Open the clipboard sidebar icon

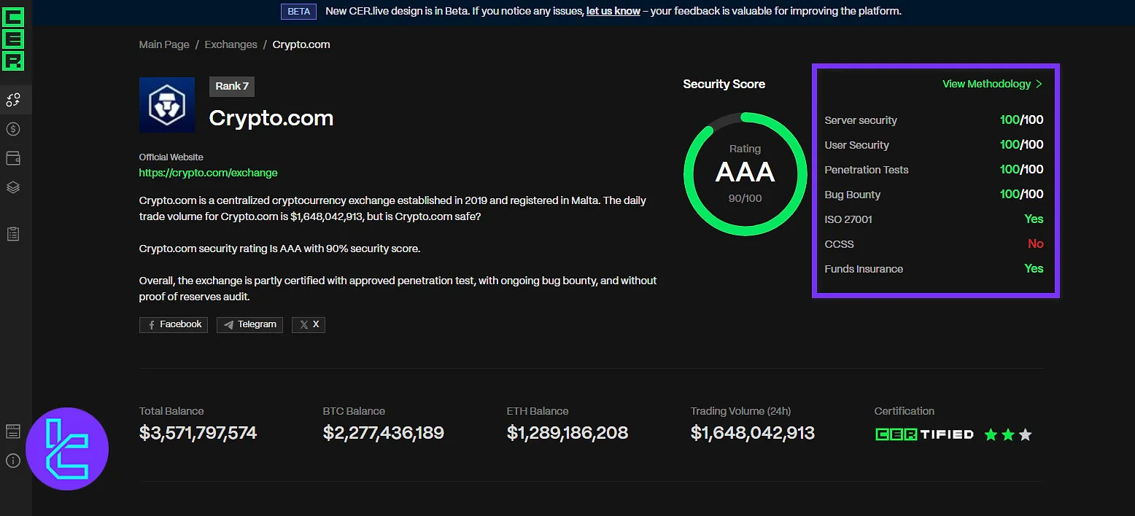[13, 234]
